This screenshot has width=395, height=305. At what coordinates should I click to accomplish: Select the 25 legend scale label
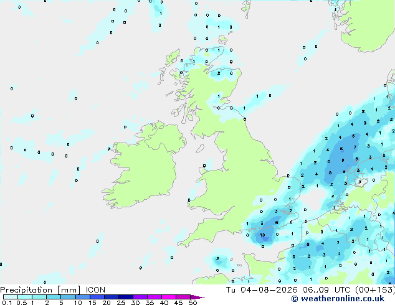pyautogui.click(x=121, y=303)
